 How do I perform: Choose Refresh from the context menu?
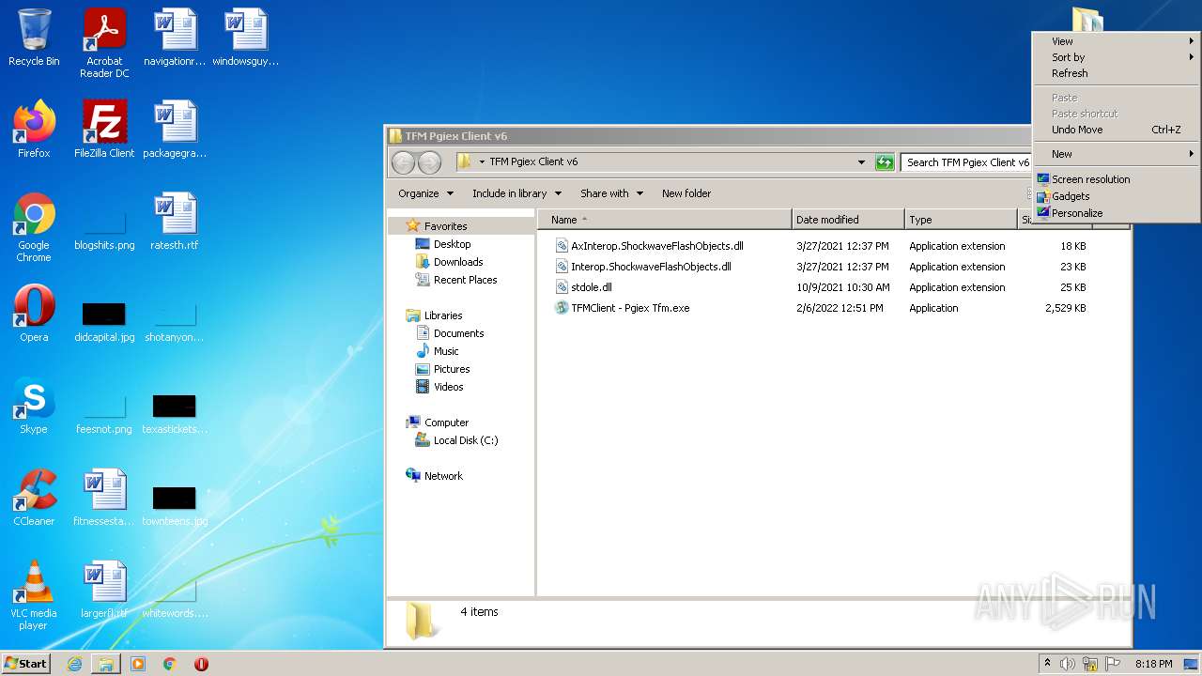click(x=1116, y=73)
